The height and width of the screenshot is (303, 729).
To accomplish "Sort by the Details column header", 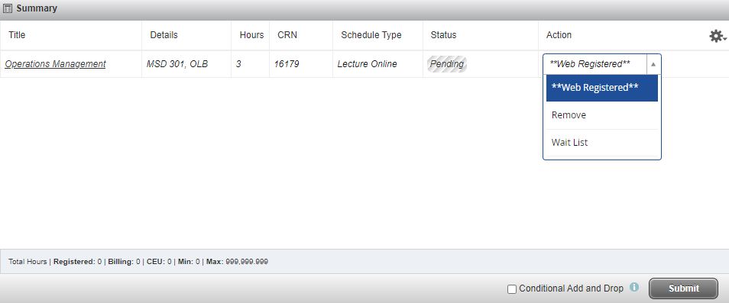I will pos(164,35).
